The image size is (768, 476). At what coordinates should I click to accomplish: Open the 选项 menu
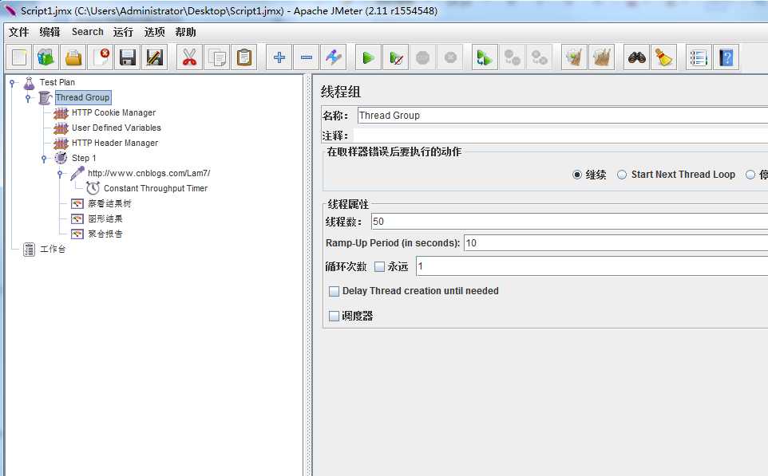coord(154,32)
